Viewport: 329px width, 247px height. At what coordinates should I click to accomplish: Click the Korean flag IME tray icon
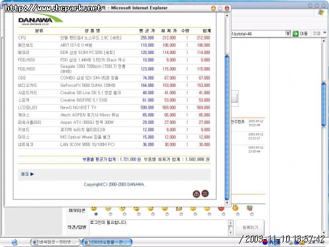(265, 242)
